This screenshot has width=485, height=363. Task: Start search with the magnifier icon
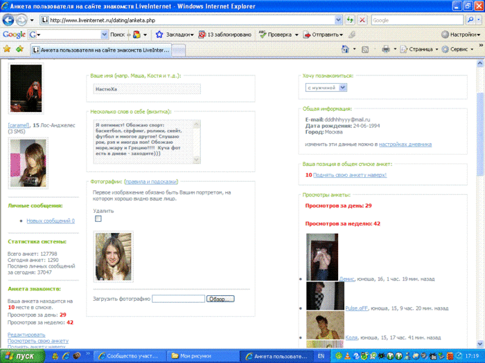[470, 20]
